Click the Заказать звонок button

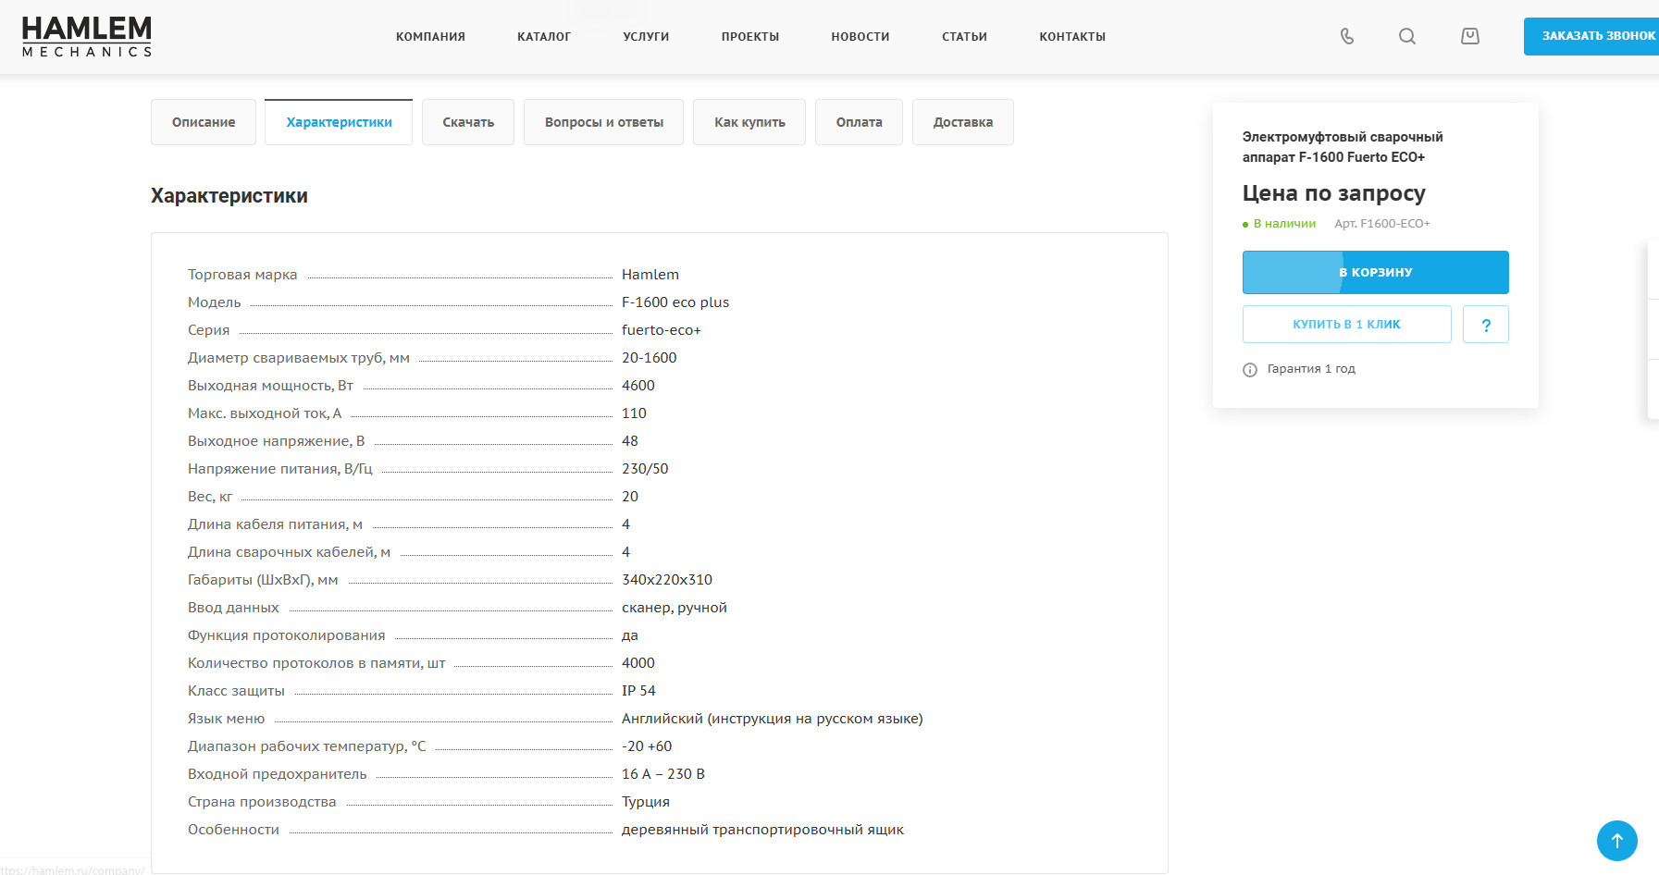click(x=1591, y=36)
